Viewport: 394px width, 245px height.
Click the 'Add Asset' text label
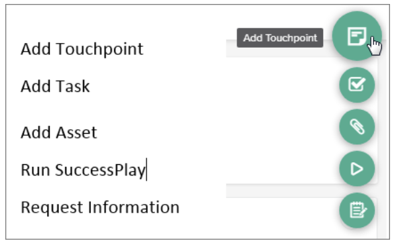point(59,132)
